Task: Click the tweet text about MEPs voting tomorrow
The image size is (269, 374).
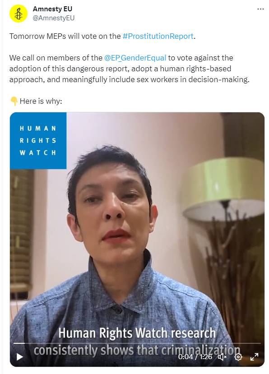Action: [x=102, y=36]
